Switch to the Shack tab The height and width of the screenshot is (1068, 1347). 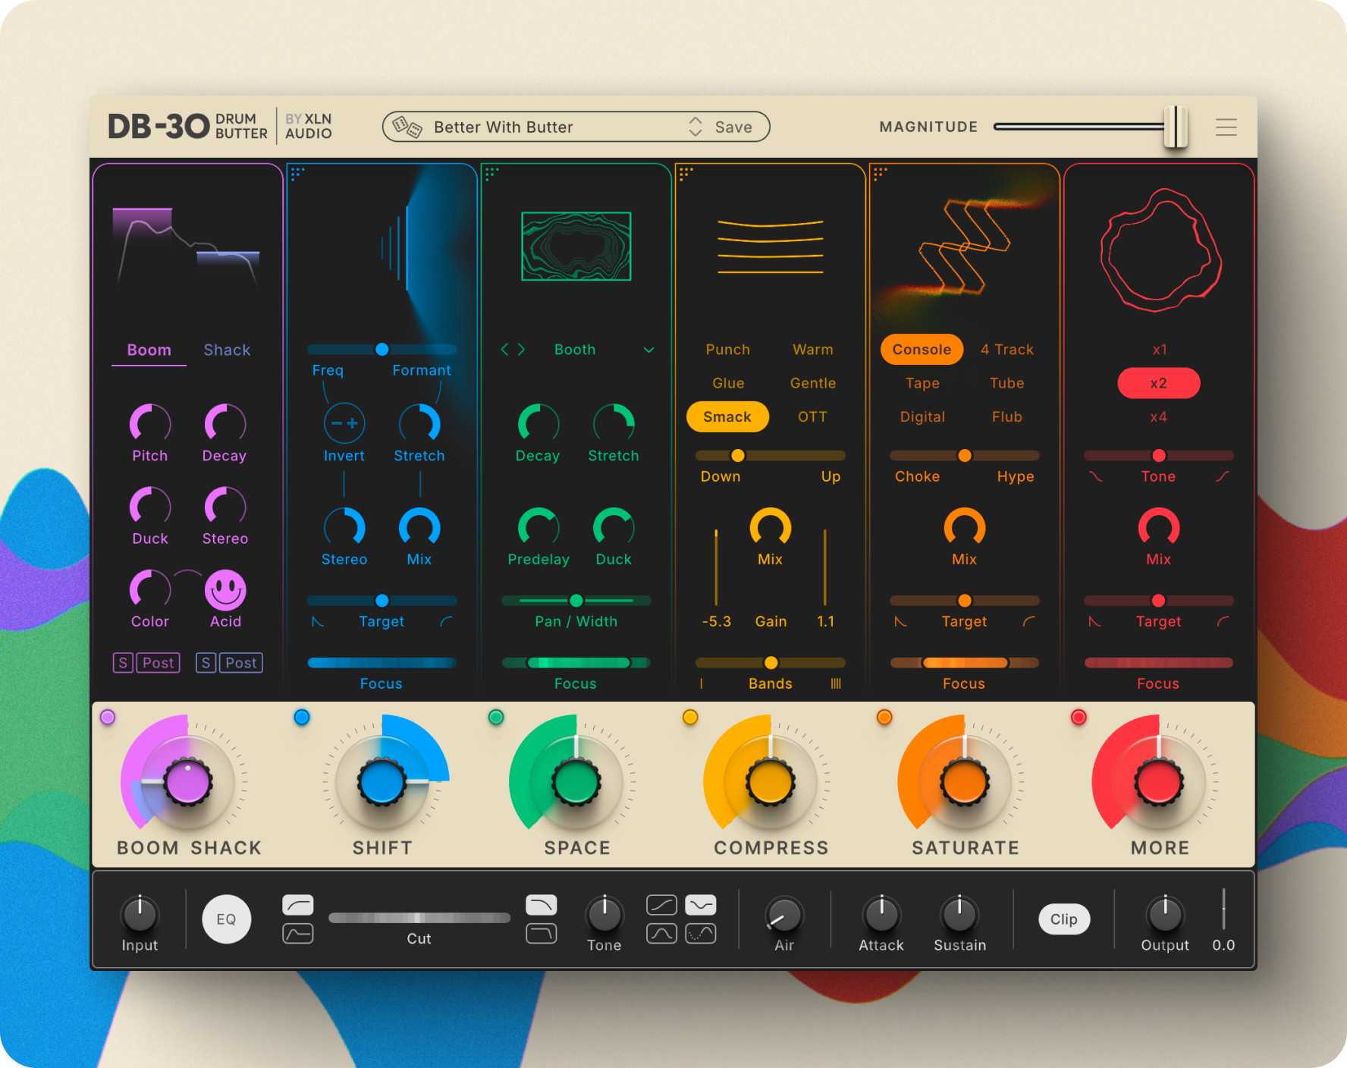[x=227, y=350]
